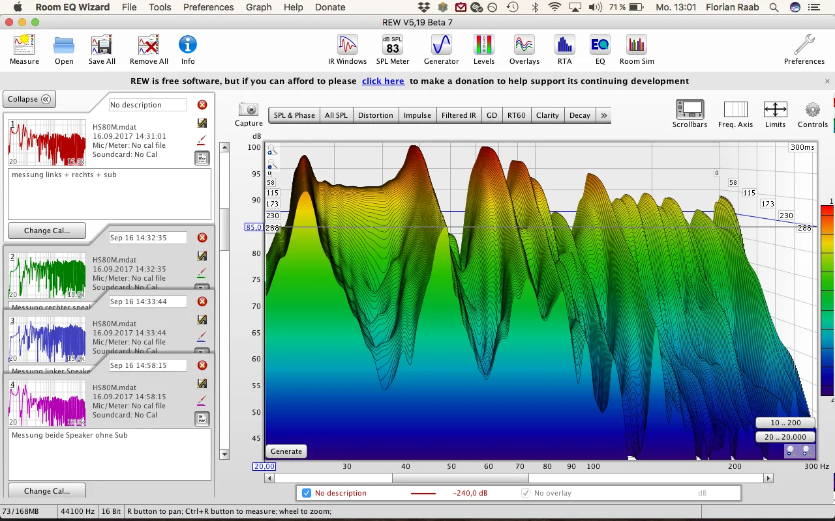Open the Tools menu
The image size is (835, 521).
click(x=160, y=7)
